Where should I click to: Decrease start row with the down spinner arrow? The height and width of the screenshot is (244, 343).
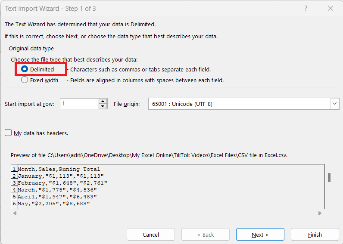click(103, 106)
